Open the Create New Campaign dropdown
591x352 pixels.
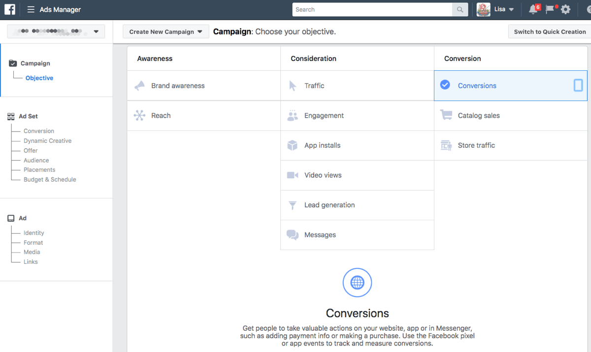coord(165,31)
